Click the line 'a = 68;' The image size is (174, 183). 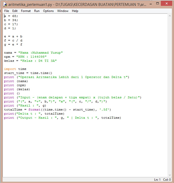pyautogui.click(x=11, y=16)
